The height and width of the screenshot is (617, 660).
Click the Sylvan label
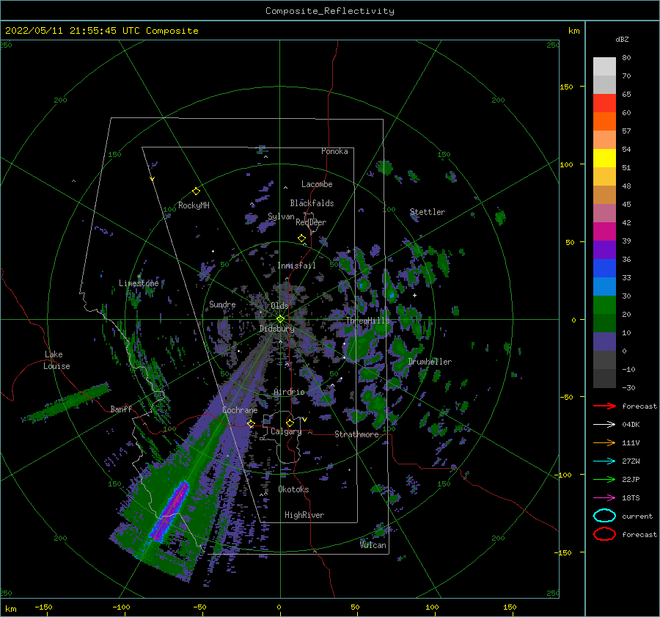point(281,217)
